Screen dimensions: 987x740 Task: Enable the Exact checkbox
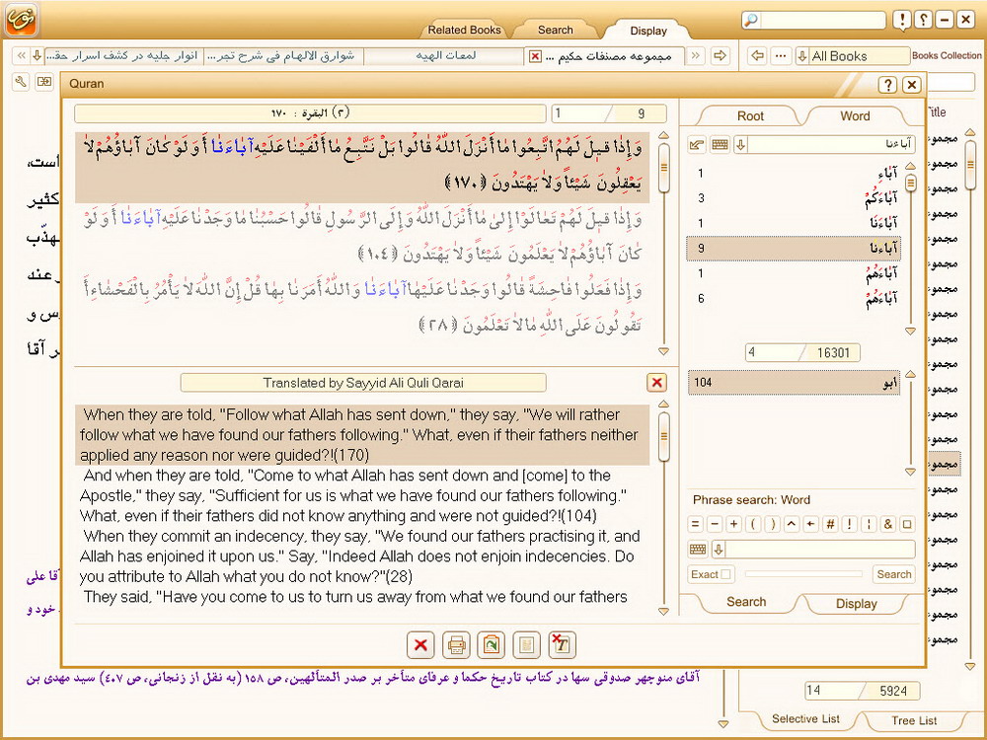coord(726,574)
